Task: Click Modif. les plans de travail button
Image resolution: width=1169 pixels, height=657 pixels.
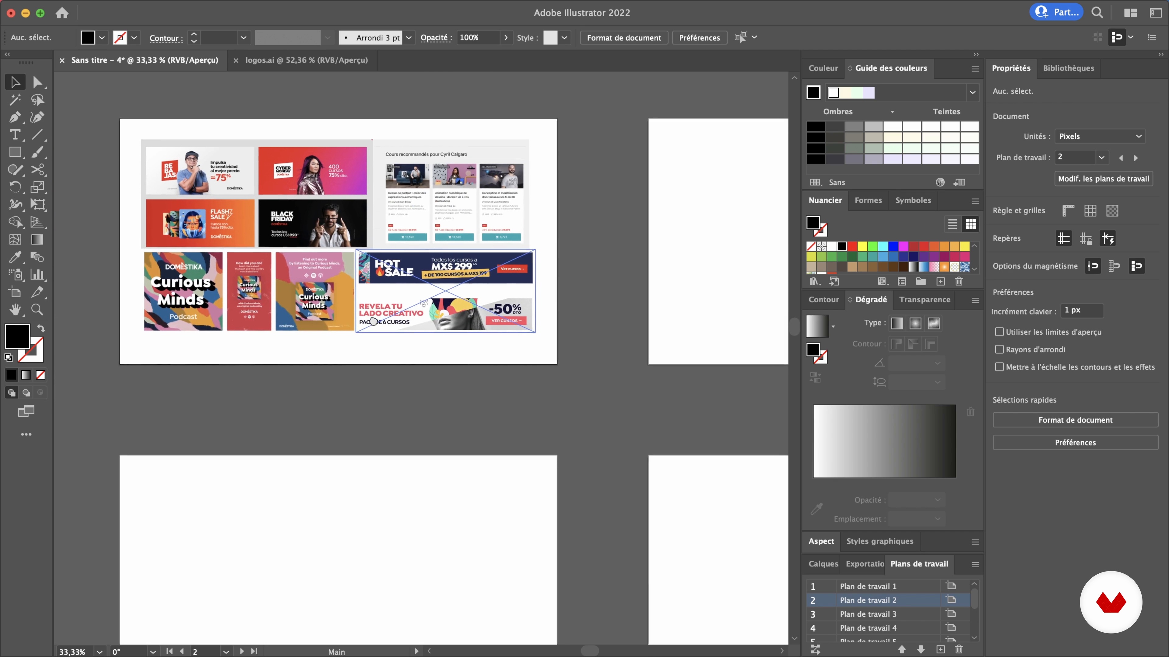Action: [1104, 178]
